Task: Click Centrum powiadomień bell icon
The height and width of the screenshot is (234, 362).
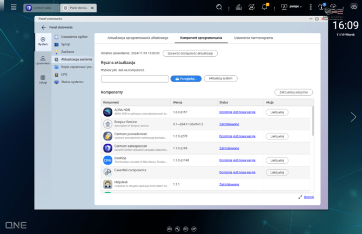Action: 108,136
